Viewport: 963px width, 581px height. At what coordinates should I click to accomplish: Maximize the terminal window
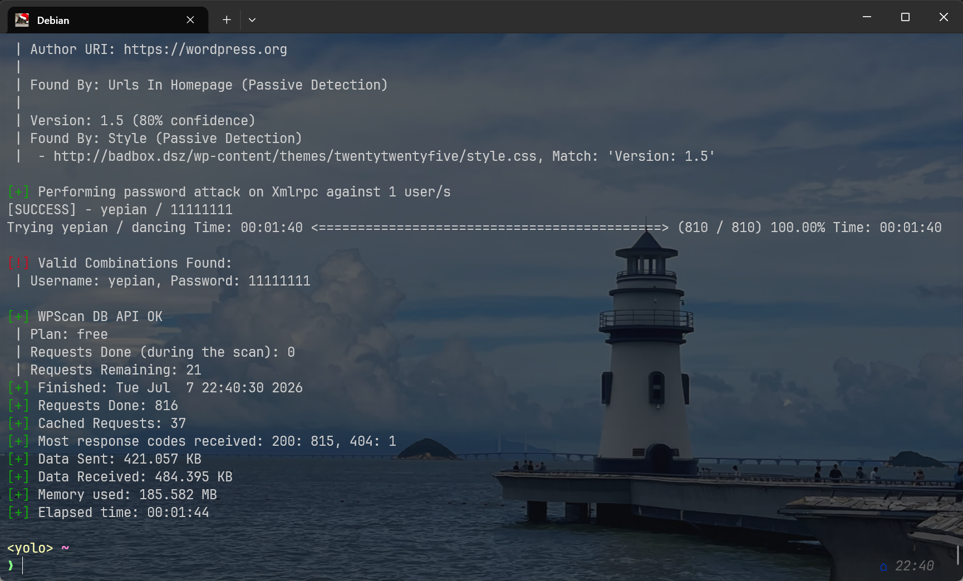[905, 17]
